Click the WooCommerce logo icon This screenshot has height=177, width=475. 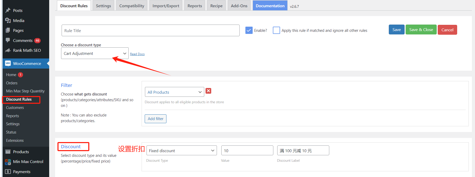tap(8, 63)
